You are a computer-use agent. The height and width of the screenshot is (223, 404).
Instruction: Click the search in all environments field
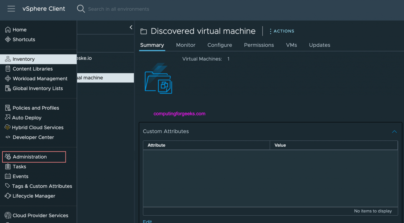[119, 9]
